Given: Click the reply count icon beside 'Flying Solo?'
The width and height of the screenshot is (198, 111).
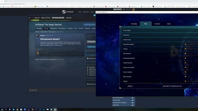Looking at the screenshot, I should [x=132, y=105].
